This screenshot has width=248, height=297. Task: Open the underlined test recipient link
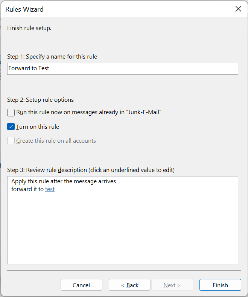click(x=50, y=189)
